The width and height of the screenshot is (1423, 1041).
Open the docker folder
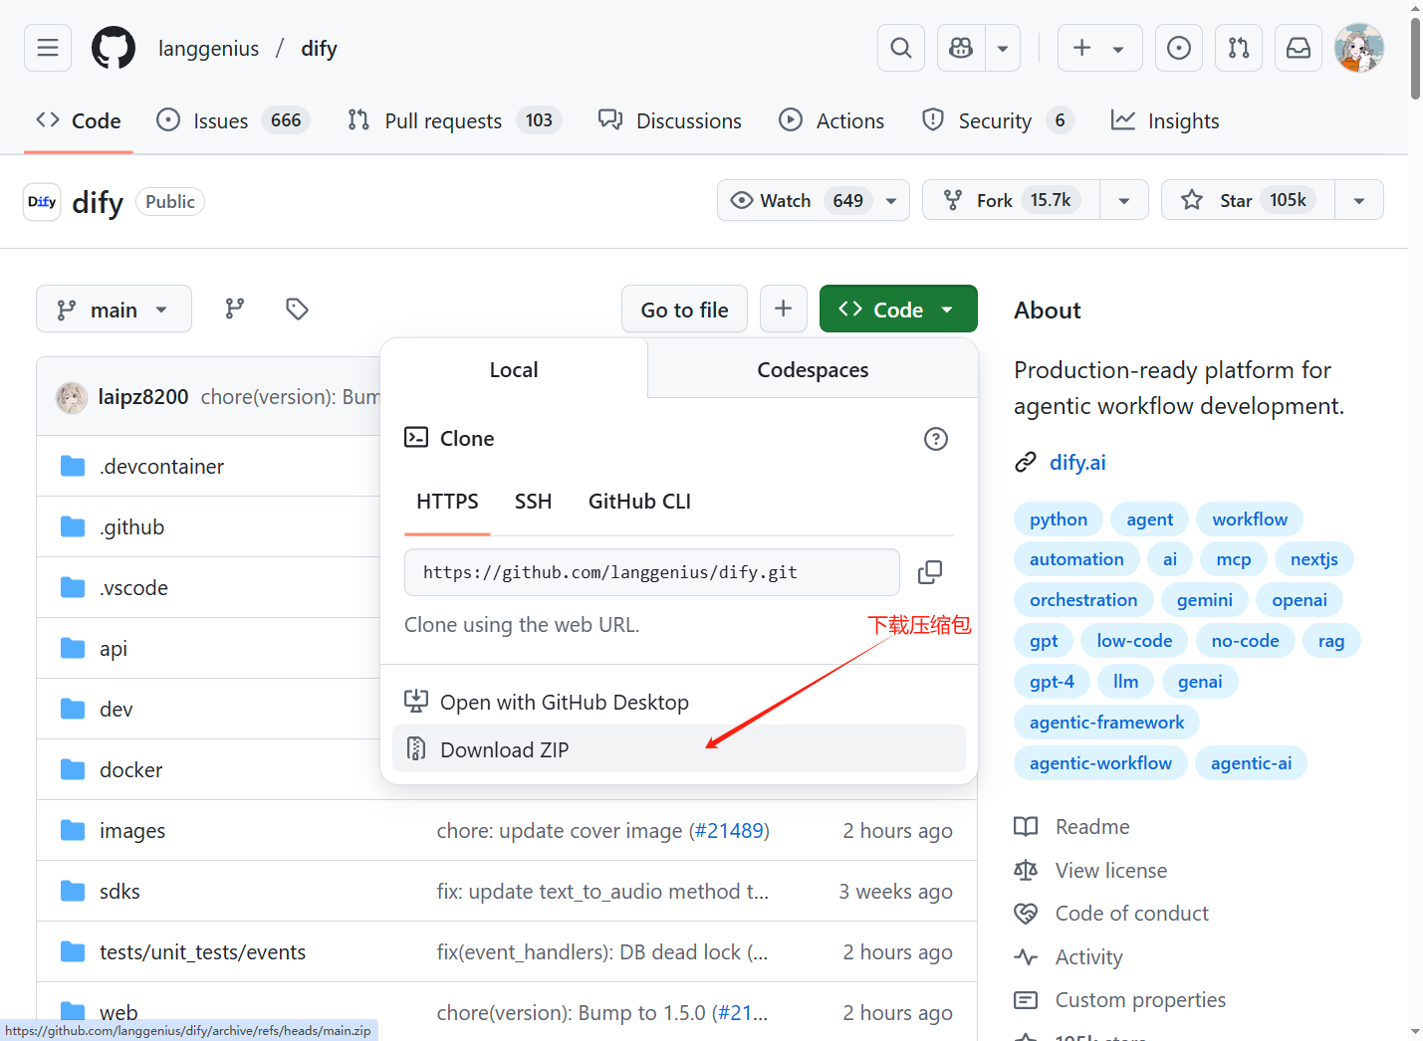(x=130, y=770)
